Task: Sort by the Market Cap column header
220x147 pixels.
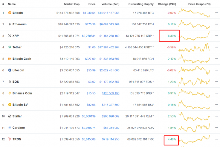Action: (x=72, y=4)
